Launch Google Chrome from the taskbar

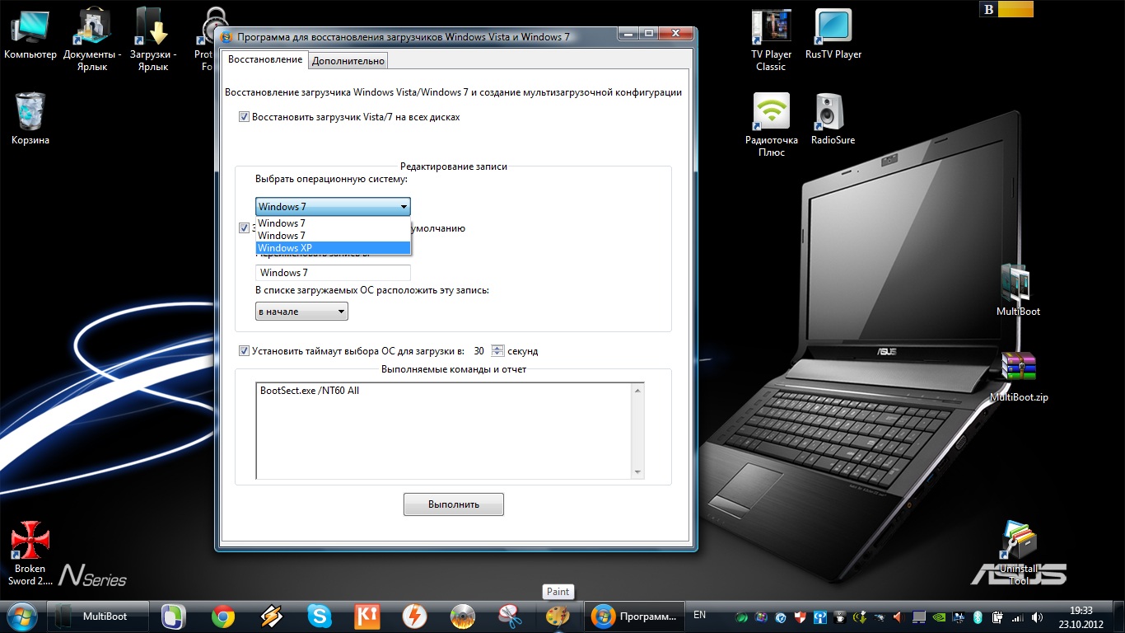(223, 617)
